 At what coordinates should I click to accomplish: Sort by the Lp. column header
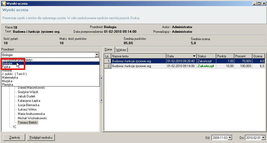pyautogui.click(x=107, y=56)
